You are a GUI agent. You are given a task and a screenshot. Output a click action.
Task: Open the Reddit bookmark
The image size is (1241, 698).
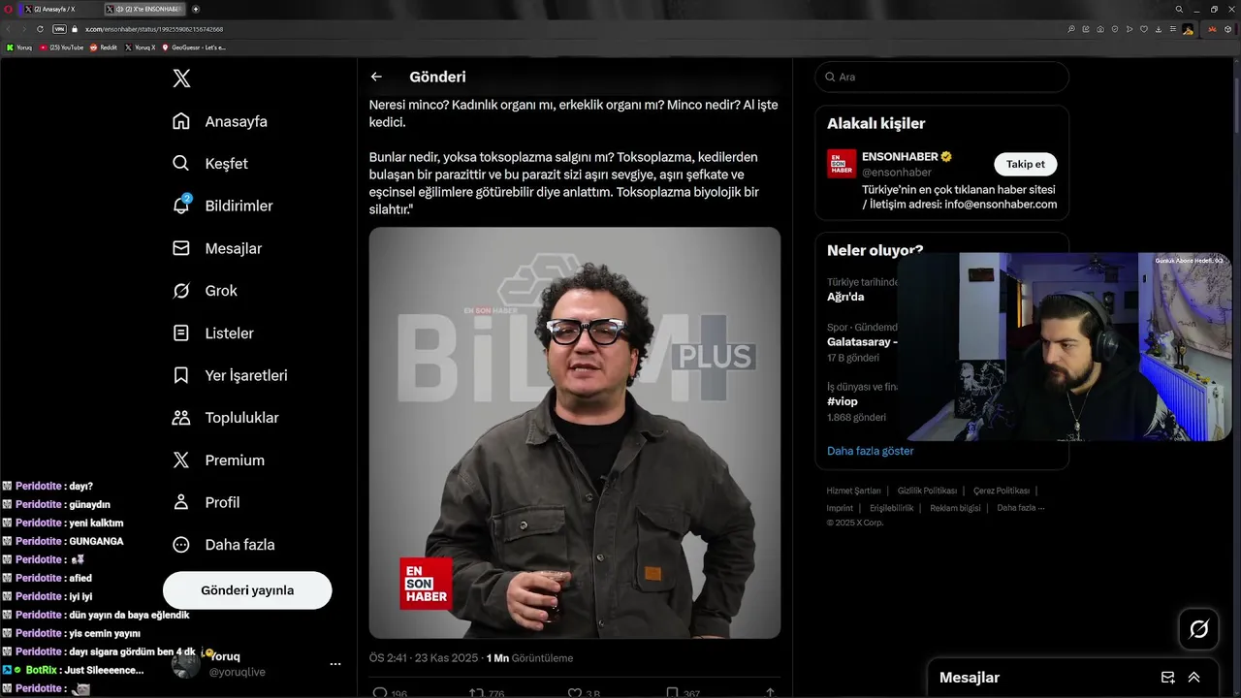pos(104,48)
